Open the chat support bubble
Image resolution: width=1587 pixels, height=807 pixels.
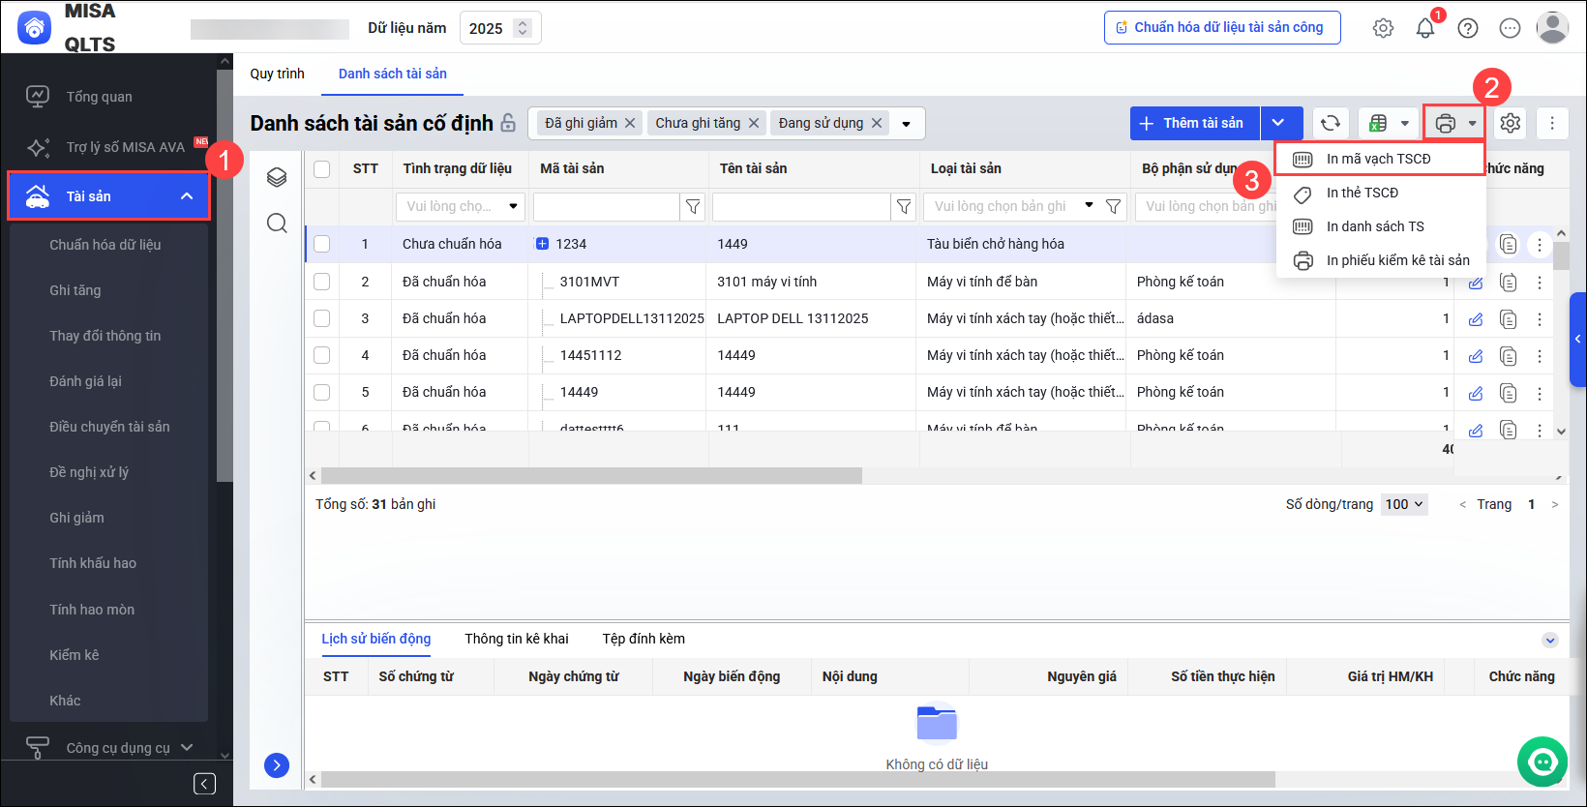pyautogui.click(x=1542, y=762)
